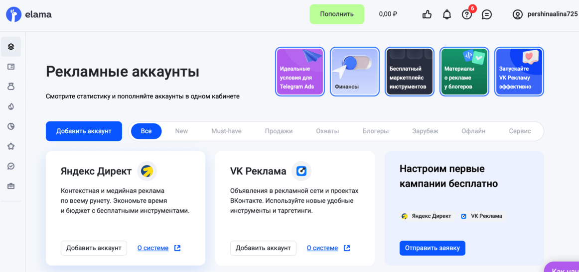Open the Telegram Ads purple banner
The image size is (579, 272).
300,72
